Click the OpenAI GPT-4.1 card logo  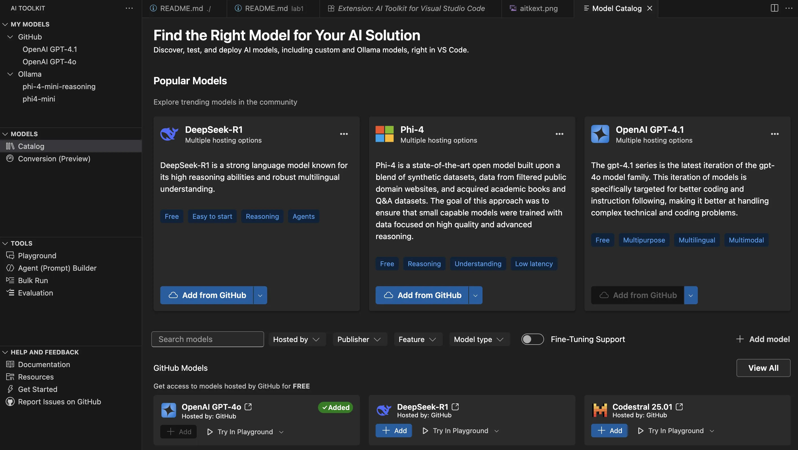(600, 134)
